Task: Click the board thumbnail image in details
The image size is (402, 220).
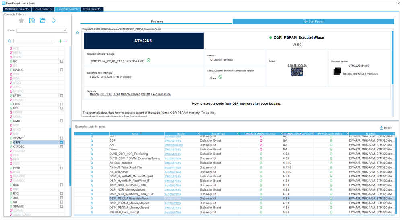Action: pos(297,72)
